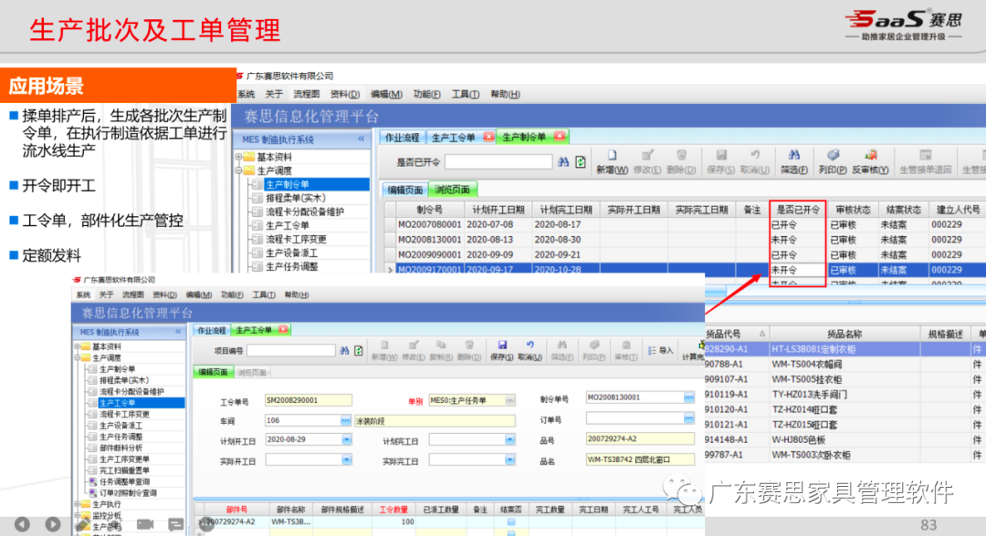This screenshot has width=986, height=536.
Task: Select 排程柔单(实木) in upper tree
Action: [x=296, y=199]
